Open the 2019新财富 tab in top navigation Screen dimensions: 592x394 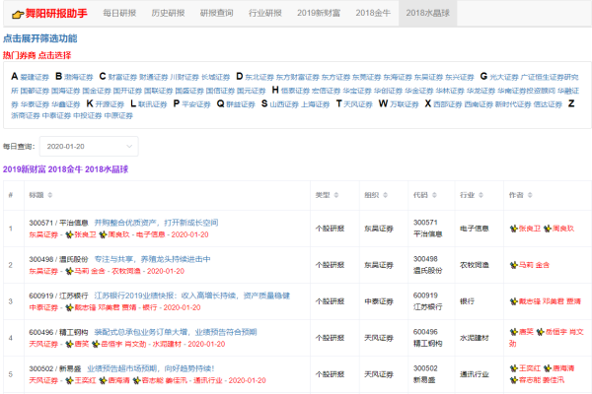[319, 13]
